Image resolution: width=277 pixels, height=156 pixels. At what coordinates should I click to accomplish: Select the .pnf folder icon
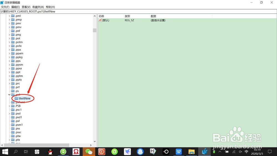[x=13, y=31]
